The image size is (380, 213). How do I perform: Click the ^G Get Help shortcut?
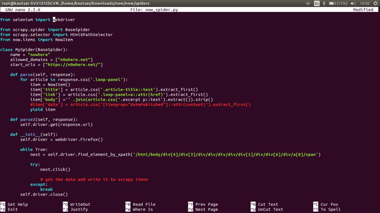[x=14, y=204]
